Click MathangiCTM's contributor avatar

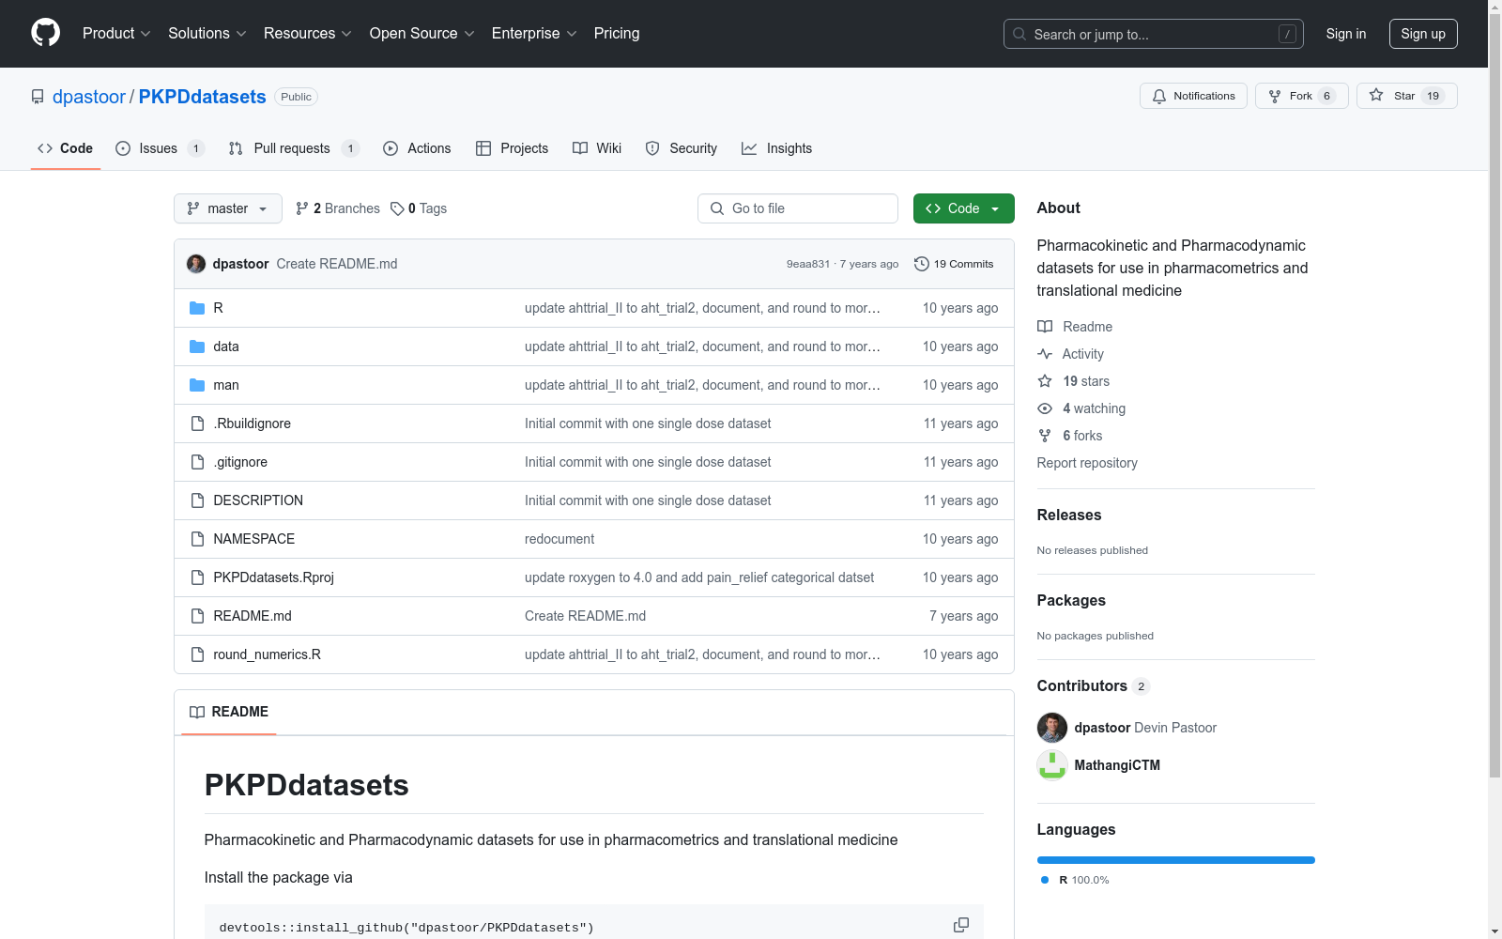coord(1052,765)
